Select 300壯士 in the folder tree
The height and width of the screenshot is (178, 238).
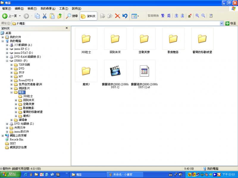tap(28, 96)
